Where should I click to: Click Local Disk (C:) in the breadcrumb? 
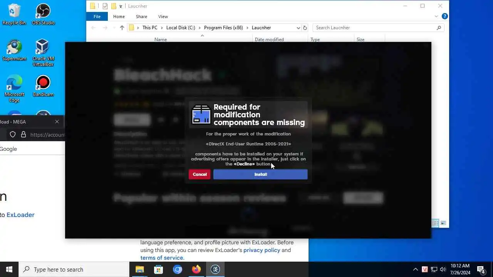181,28
